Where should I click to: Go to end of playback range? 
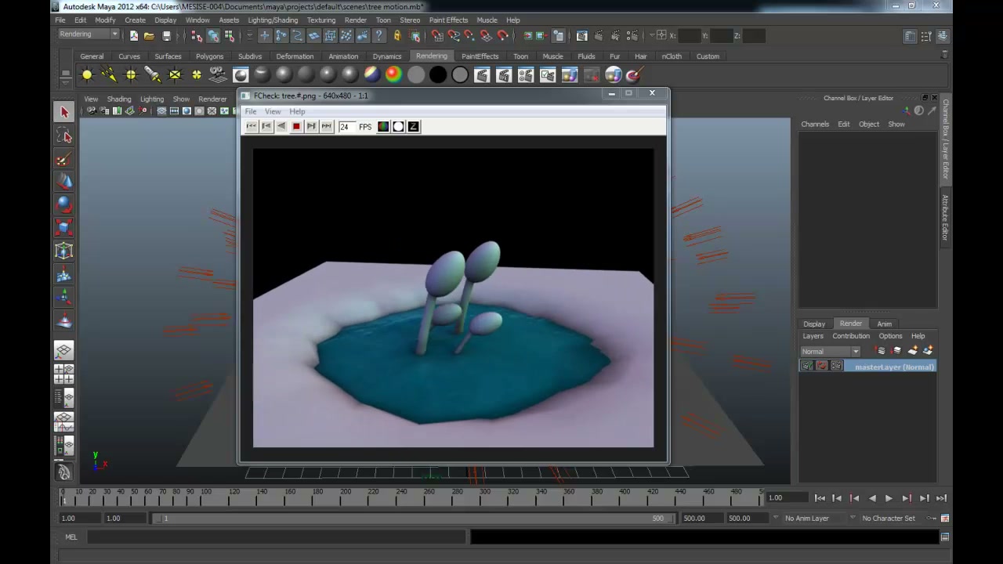click(x=942, y=498)
